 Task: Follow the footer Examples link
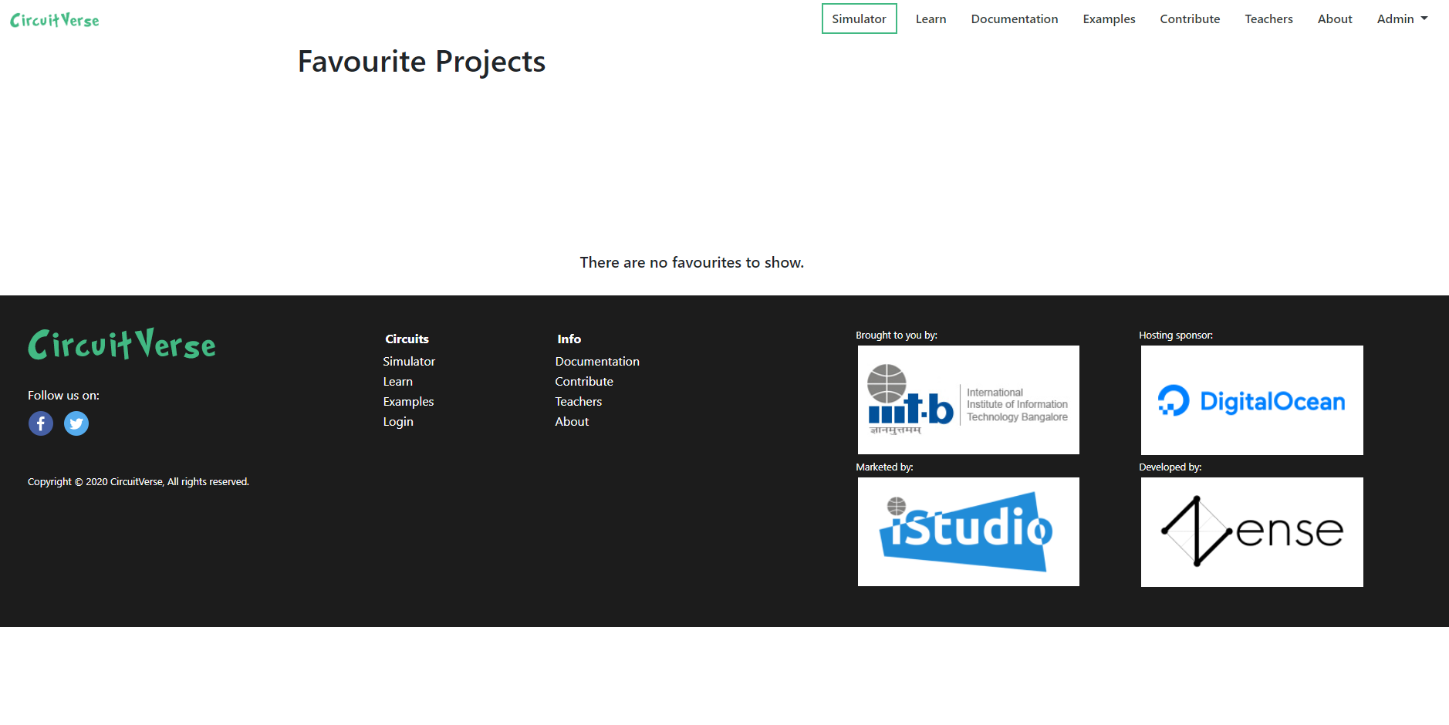pos(408,402)
